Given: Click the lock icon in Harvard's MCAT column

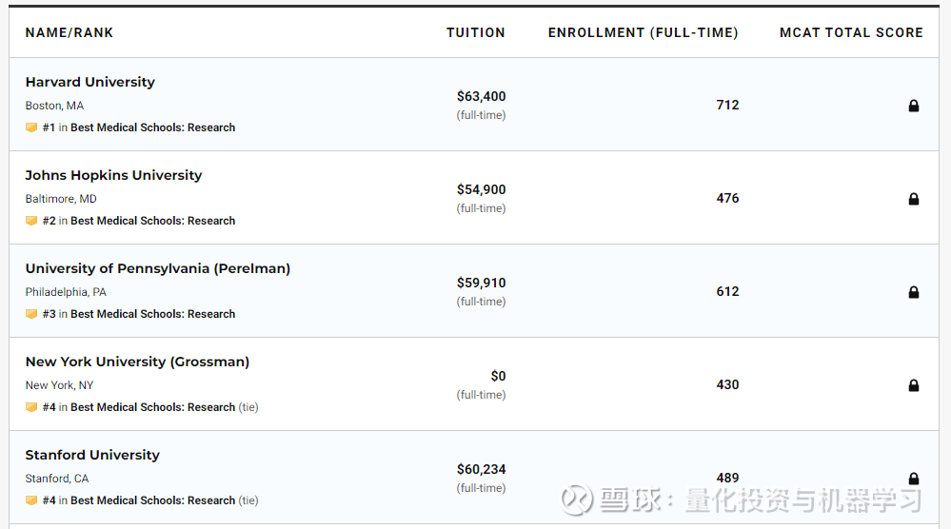Looking at the screenshot, I should pos(914,106).
